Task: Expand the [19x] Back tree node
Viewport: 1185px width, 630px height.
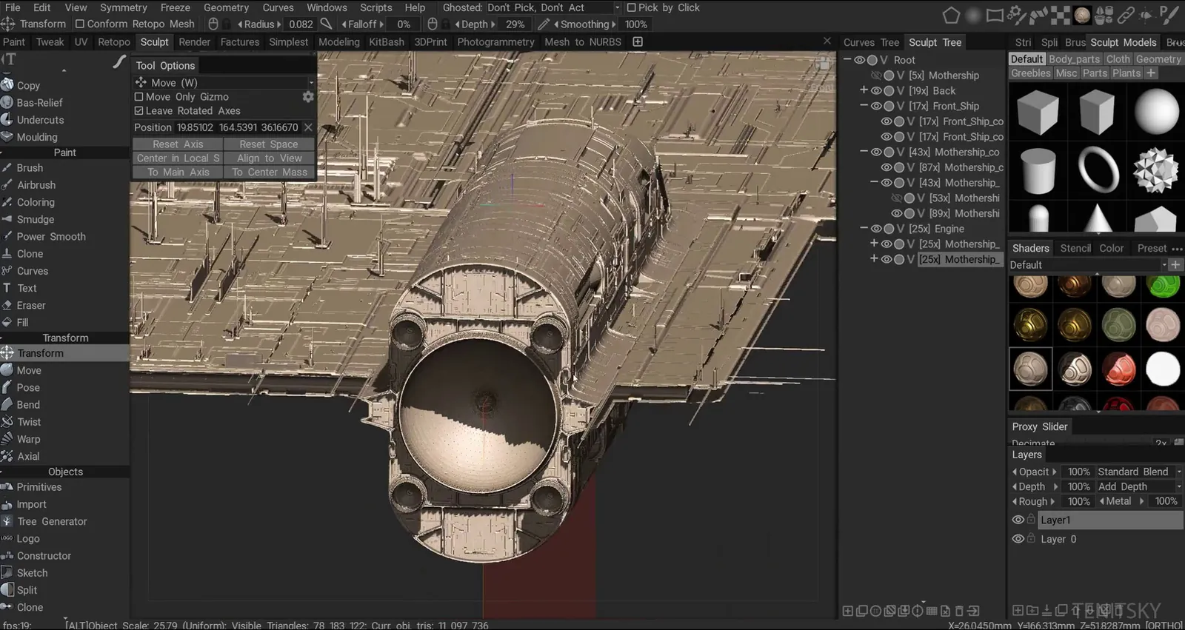Action: coord(864,90)
